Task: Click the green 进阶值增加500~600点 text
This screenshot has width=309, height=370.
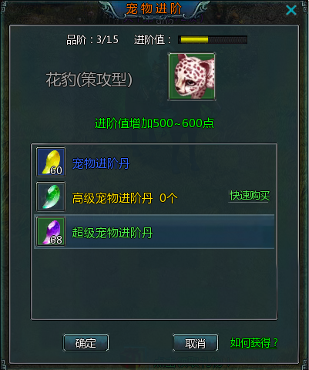Action: [154, 123]
